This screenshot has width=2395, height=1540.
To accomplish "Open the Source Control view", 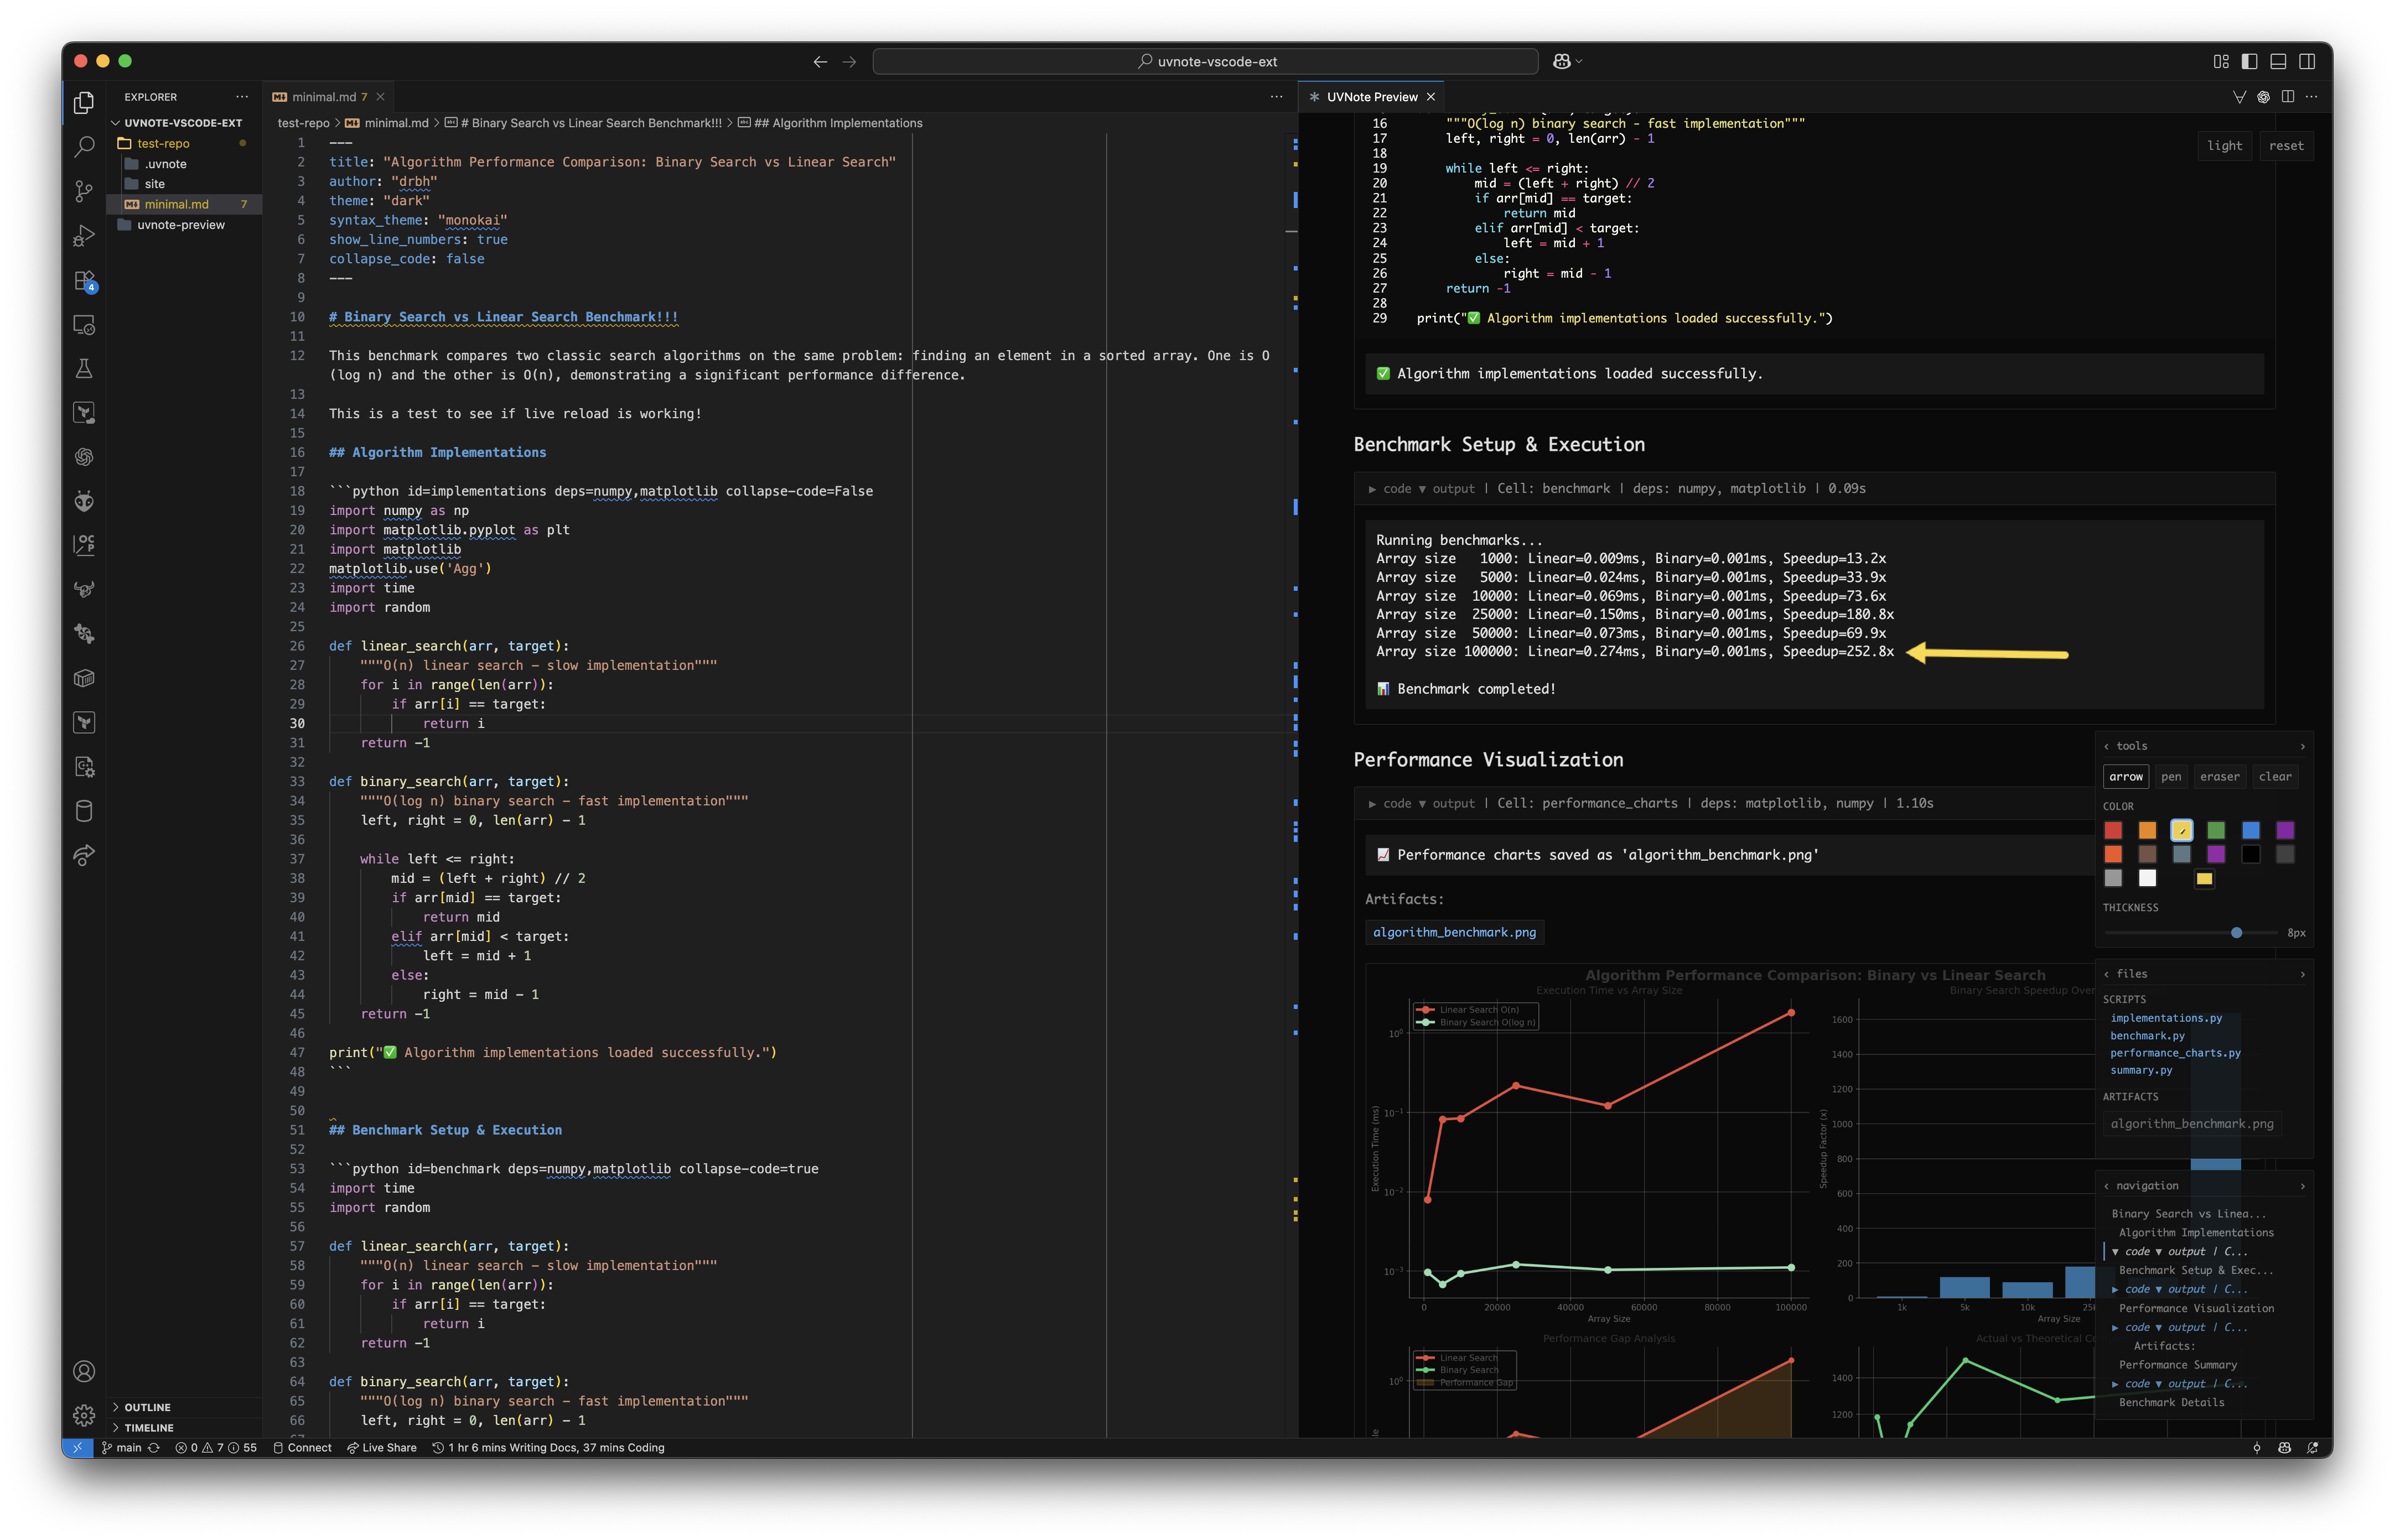I will [x=84, y=191].
